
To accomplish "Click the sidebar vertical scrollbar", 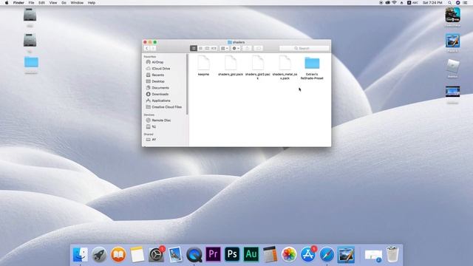I will (x=187, y=84).
